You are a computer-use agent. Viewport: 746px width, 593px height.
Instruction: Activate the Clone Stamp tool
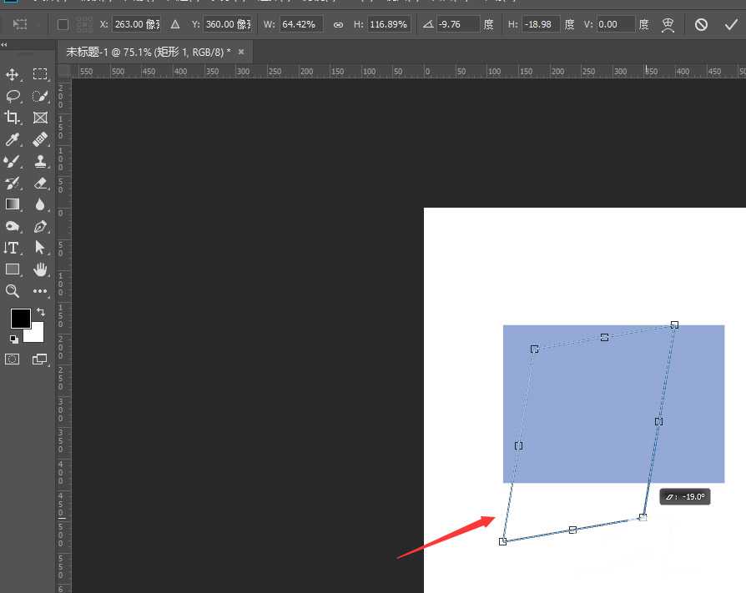click(40, 161)
